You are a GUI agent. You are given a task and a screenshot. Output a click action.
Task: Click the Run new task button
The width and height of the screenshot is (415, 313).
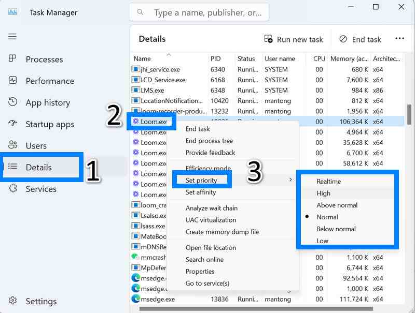tap(294, 39)
